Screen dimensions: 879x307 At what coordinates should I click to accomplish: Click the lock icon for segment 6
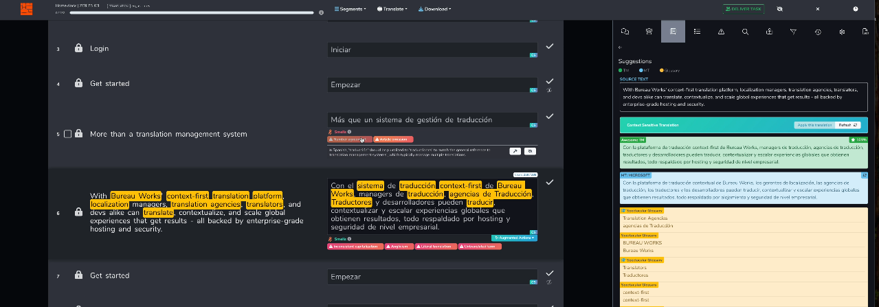(x=78, y=212)
